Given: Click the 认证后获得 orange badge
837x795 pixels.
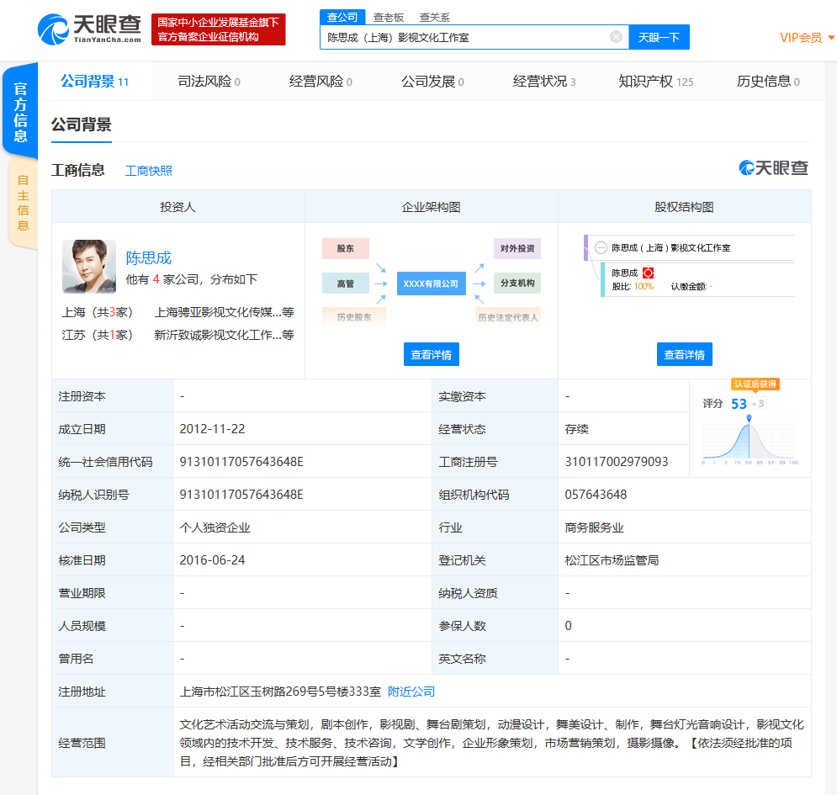Looking at the screenshot, I should 755,384.
